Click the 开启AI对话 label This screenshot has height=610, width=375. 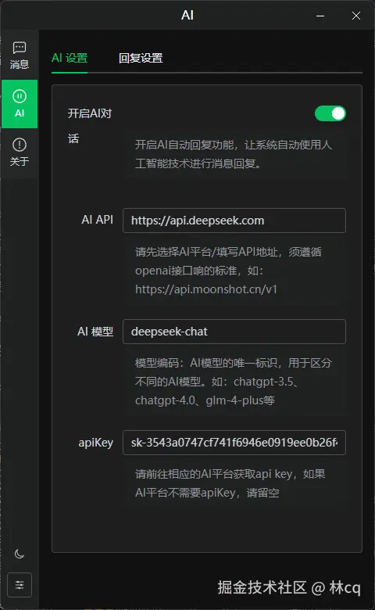pos(90,126)
